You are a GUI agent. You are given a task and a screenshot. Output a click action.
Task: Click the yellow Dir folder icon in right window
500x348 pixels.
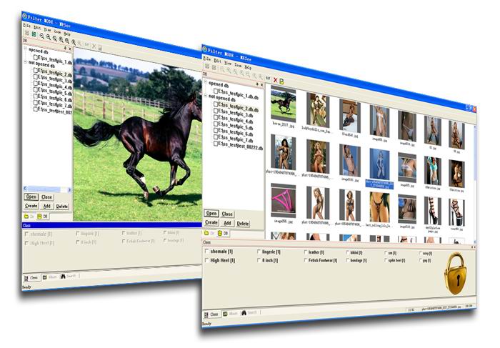pyautogui.click(x=206, y=233)
